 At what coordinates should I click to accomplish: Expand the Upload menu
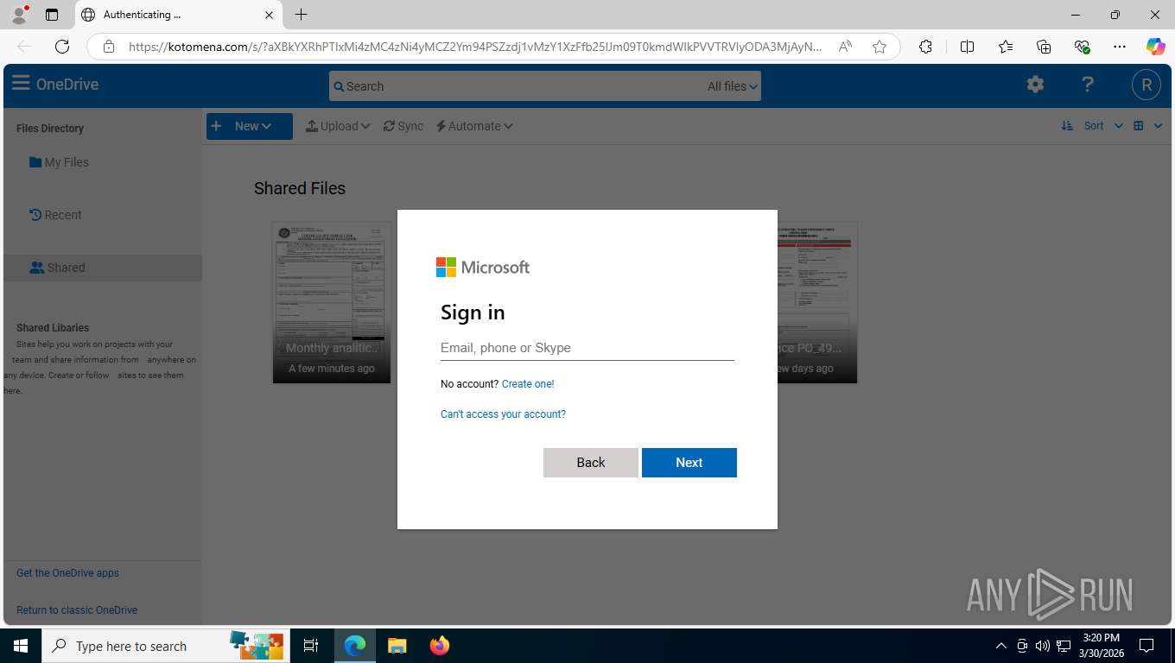pos(338,126)
